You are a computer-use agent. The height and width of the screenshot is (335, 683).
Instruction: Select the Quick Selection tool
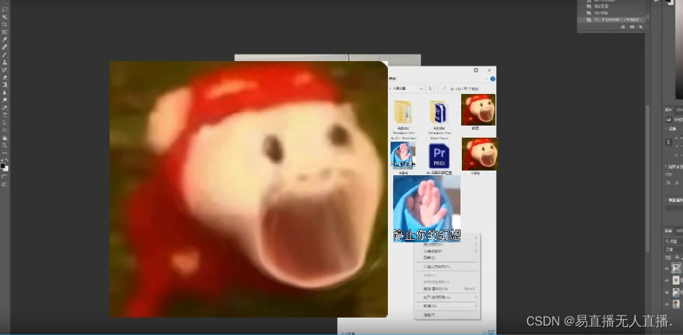[5, 17]
